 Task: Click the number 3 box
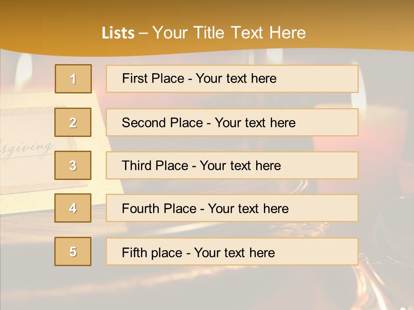73,165
